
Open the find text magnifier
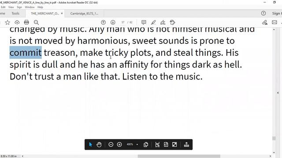pyautogui.click(x=36, y=22)
